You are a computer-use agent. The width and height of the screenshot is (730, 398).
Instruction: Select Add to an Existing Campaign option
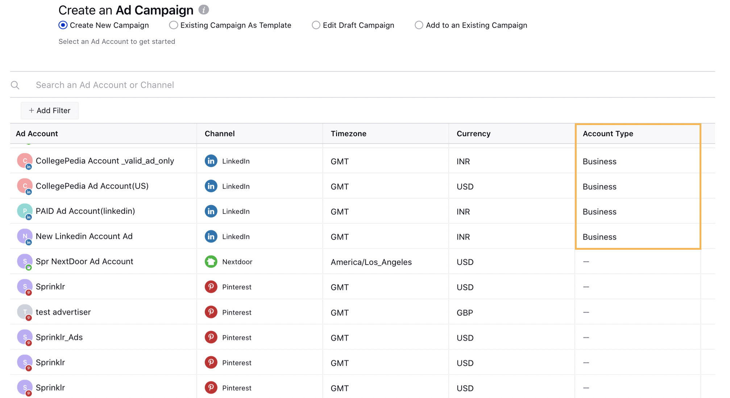419,25
